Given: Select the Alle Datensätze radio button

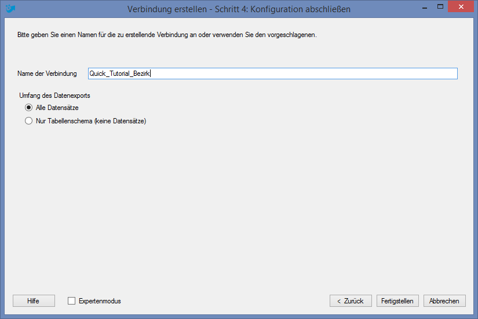Looking at the screenshot, I should tap(28, 108).
